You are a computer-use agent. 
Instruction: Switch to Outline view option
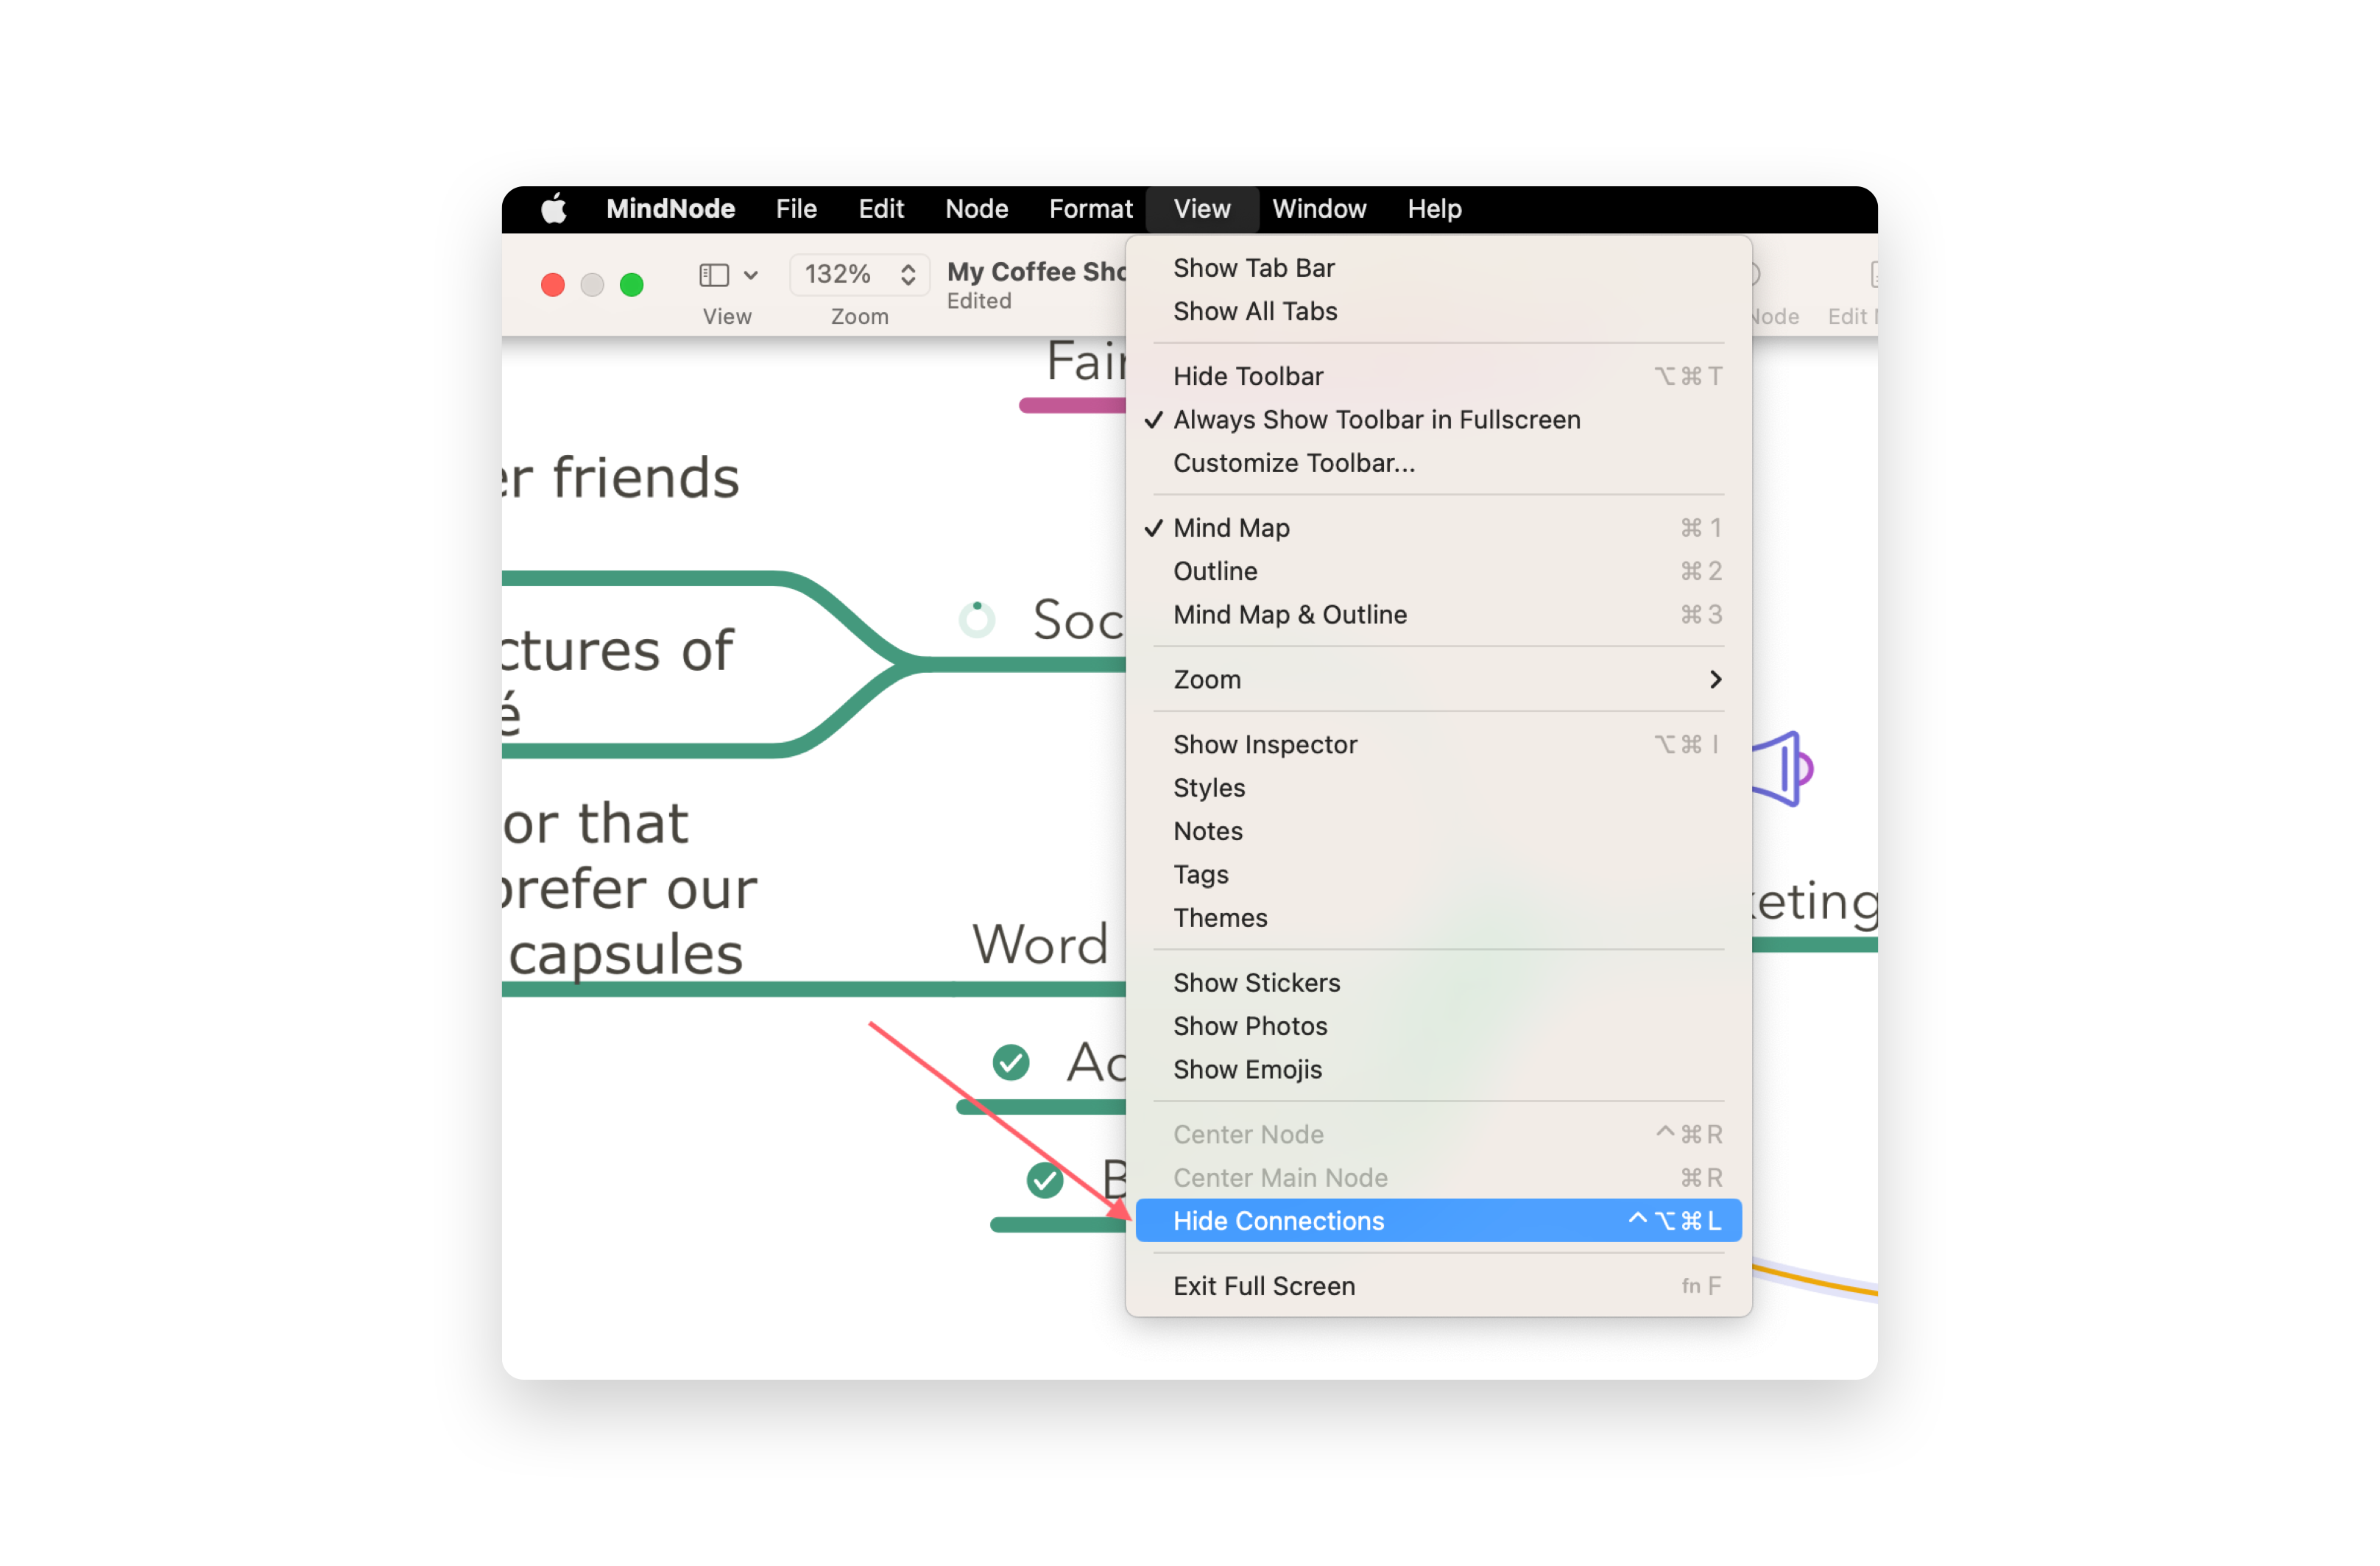click(1215, 571)
